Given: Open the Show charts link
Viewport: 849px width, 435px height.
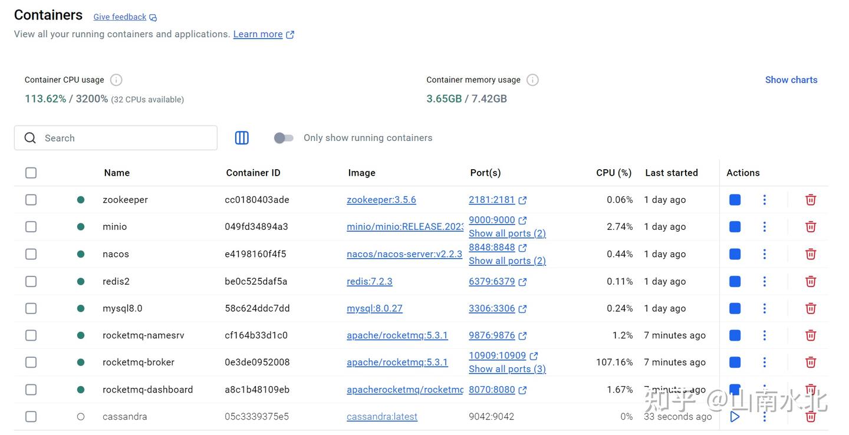Looking at the screenshot, I should pyautogui.click(x=791, y=80).
